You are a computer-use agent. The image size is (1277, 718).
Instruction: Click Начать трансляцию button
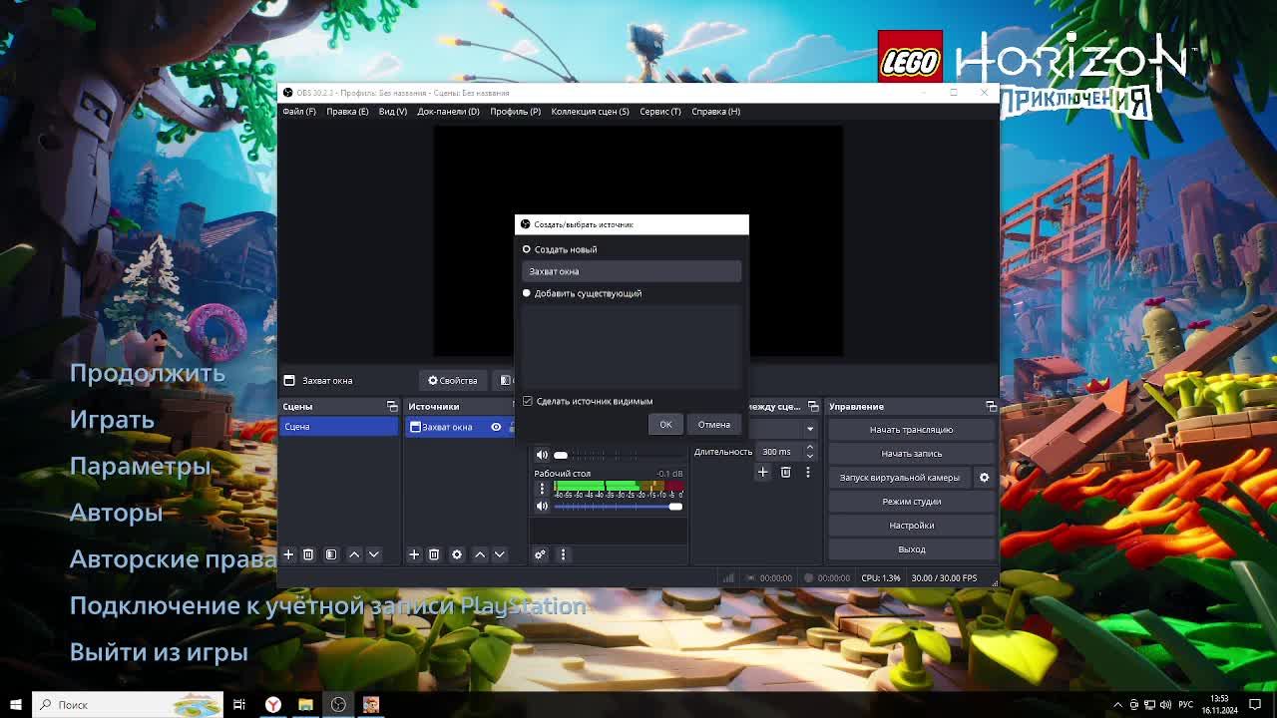click(x=911, y=430)
